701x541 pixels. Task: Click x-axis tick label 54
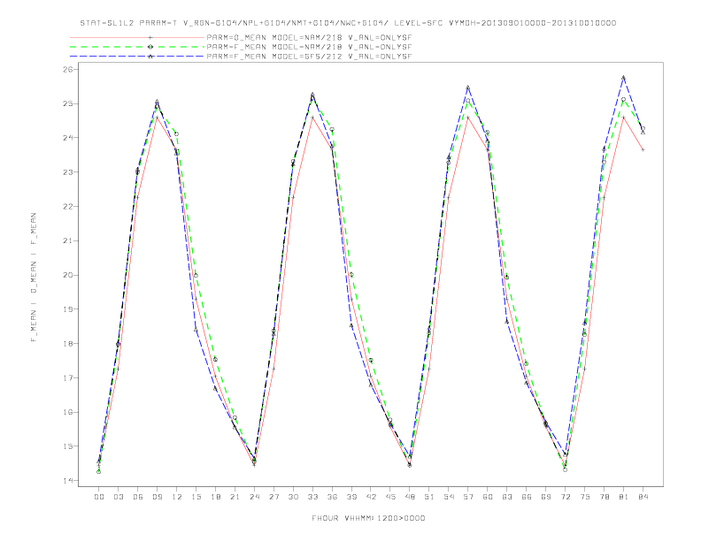tap(449, 497)
